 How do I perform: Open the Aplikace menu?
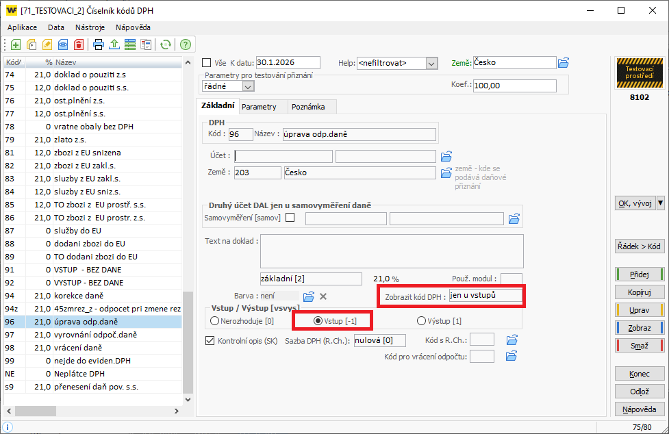tap(22, 27)
